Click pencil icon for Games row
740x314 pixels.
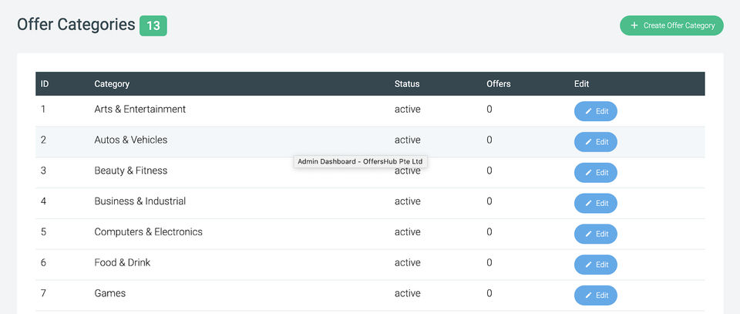pos(588,295)
